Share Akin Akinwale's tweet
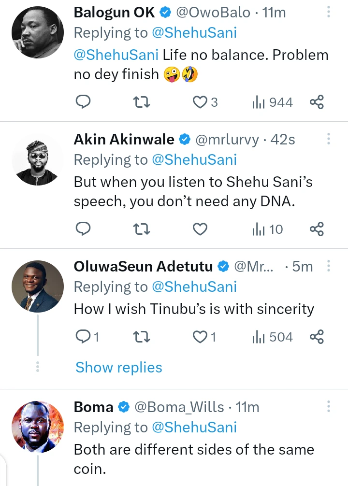 point(317,229)
